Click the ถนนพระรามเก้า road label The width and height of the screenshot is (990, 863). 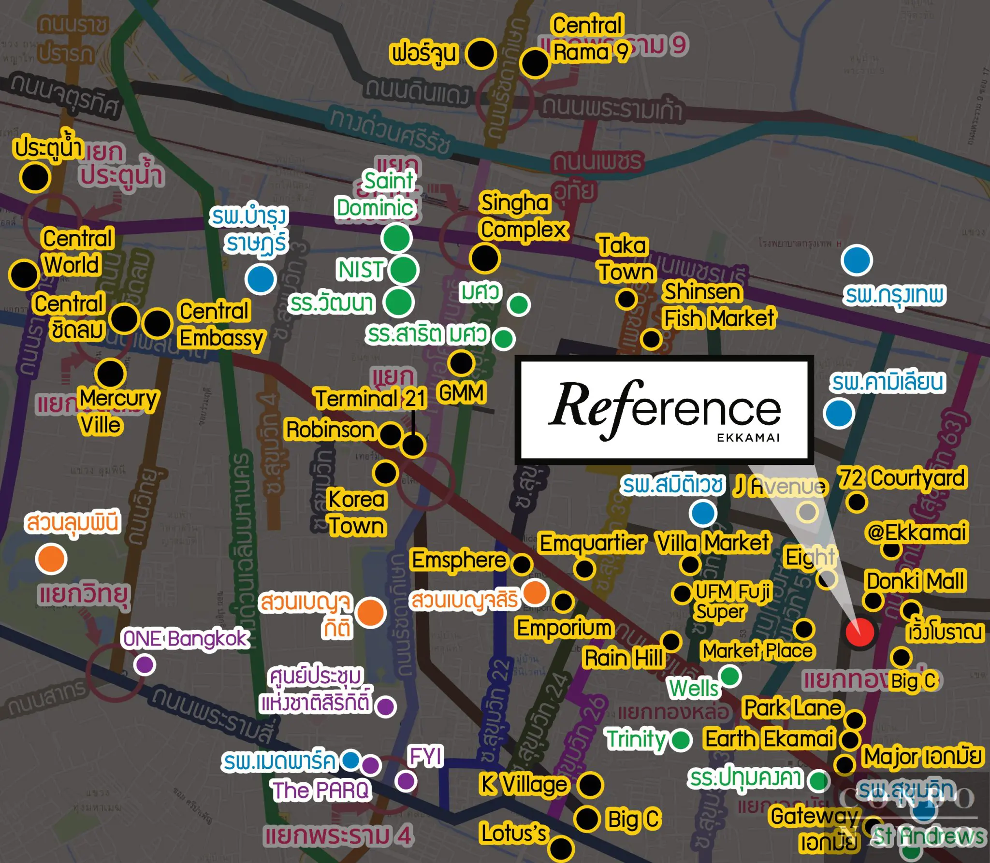point(611,109)
